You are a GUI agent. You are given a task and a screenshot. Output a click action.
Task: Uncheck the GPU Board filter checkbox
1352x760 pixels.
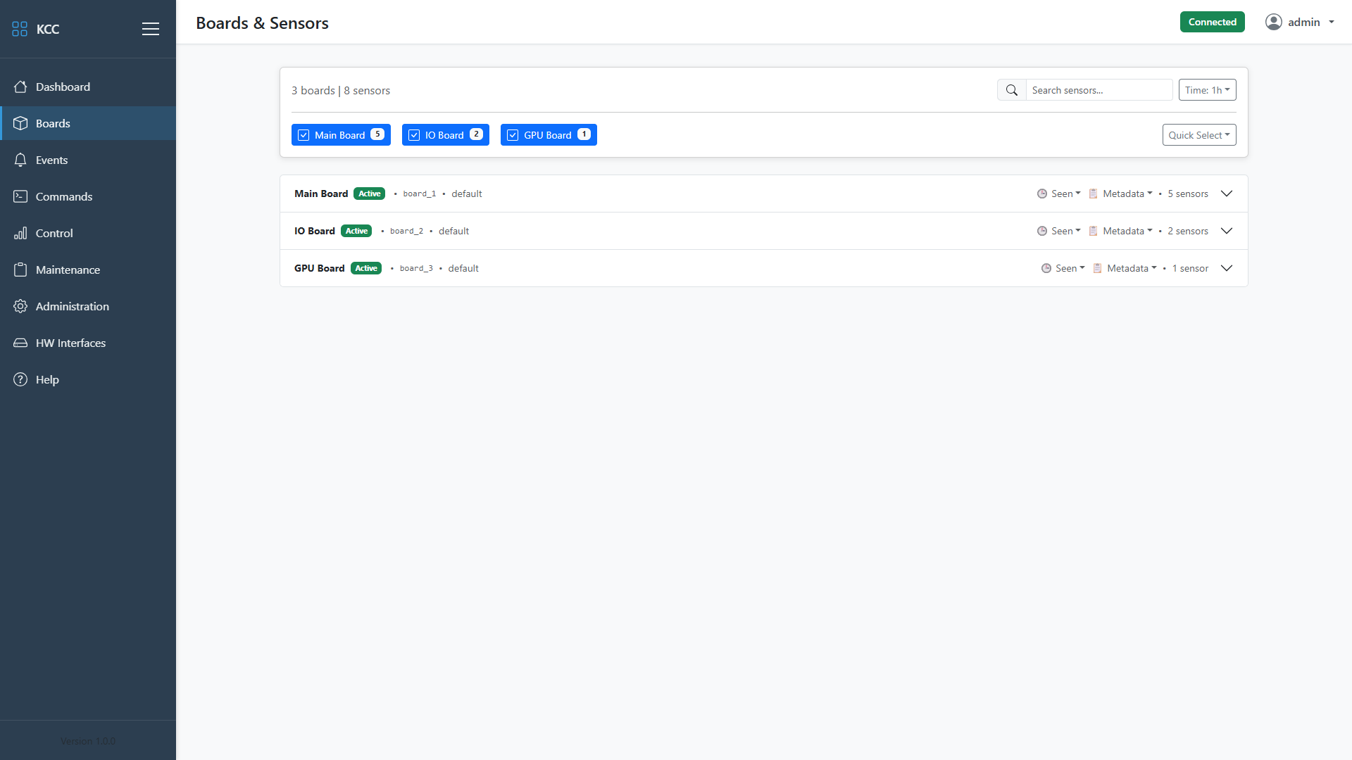point(513,135)
